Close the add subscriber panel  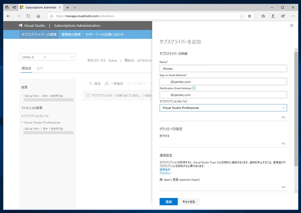click(x=292, y=25)
